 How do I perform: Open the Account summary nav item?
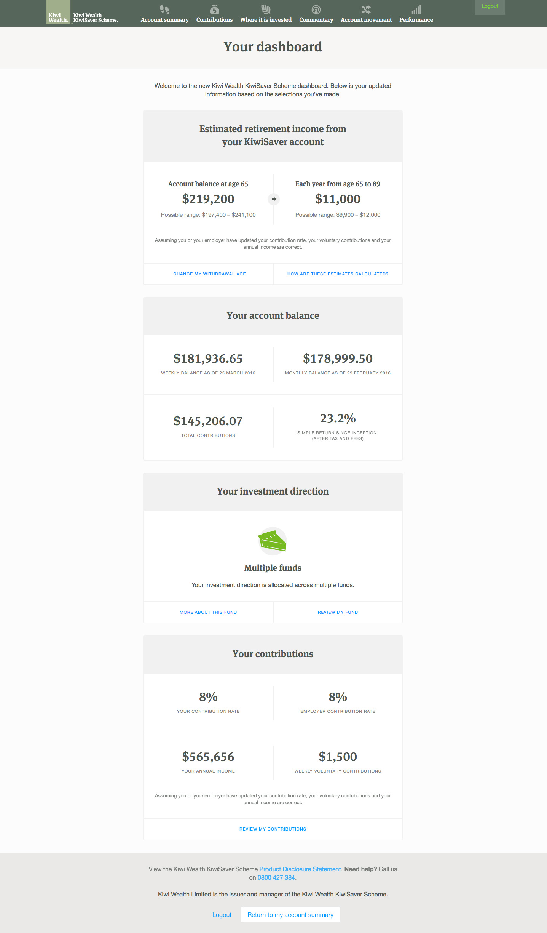[x=164, y=20]
